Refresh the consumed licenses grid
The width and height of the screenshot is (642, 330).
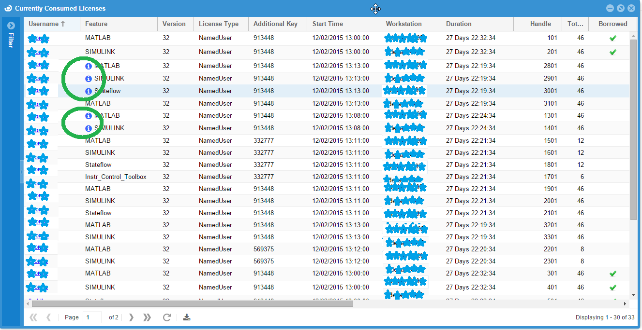(x=167, y=317)
